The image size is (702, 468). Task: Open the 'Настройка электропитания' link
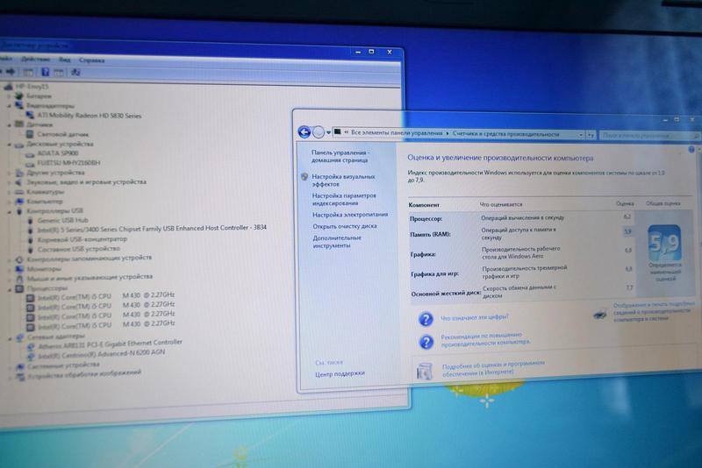[x=349, y=214]
